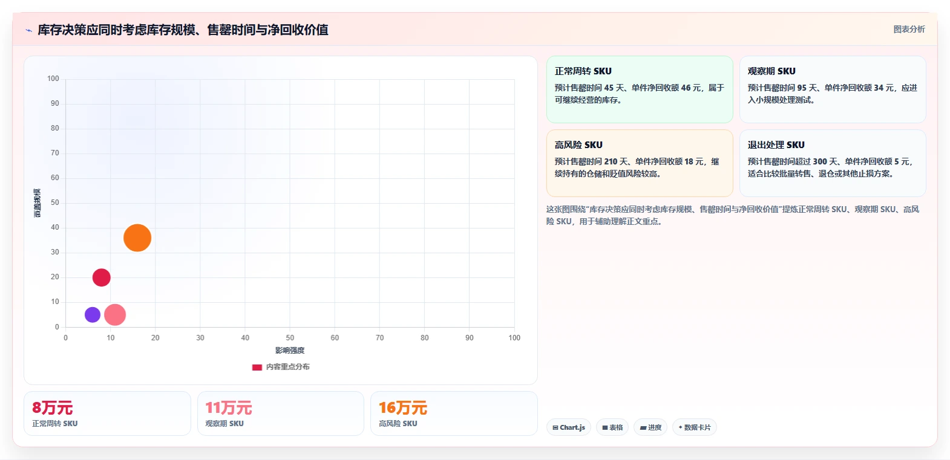
Task: Click the y-axis tick label 100
Action: click(53, 79)
